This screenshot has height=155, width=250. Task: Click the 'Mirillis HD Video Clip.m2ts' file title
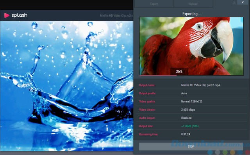click(116, 16)
